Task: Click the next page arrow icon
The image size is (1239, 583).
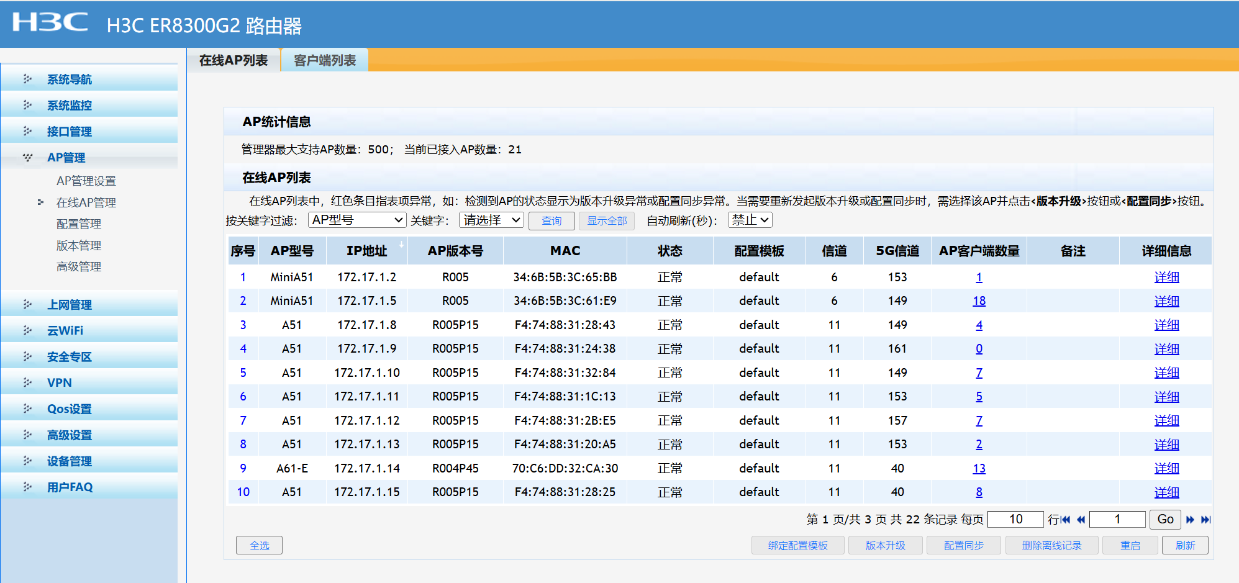Action: tap(1190, 520)
